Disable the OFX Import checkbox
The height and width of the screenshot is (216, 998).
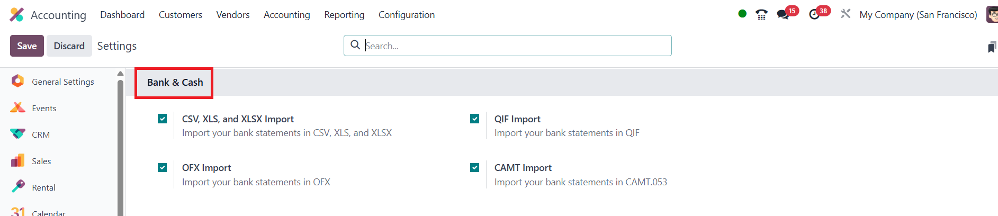pyautogui.click(x=163, y=168)
